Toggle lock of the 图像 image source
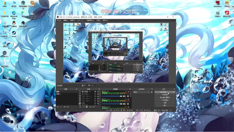Viewport: 234px width, 132px height. [x=98, y=103]
